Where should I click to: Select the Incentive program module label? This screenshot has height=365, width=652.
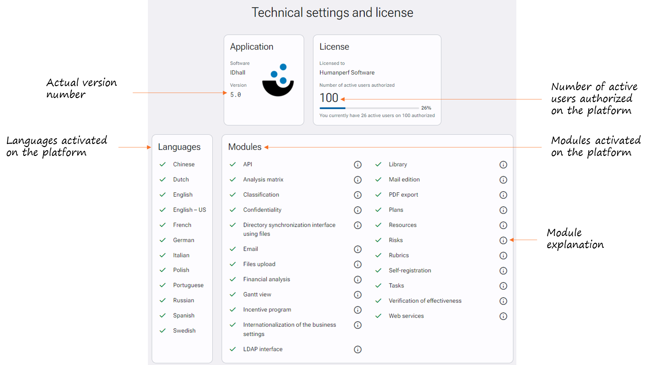click(267, 310)
